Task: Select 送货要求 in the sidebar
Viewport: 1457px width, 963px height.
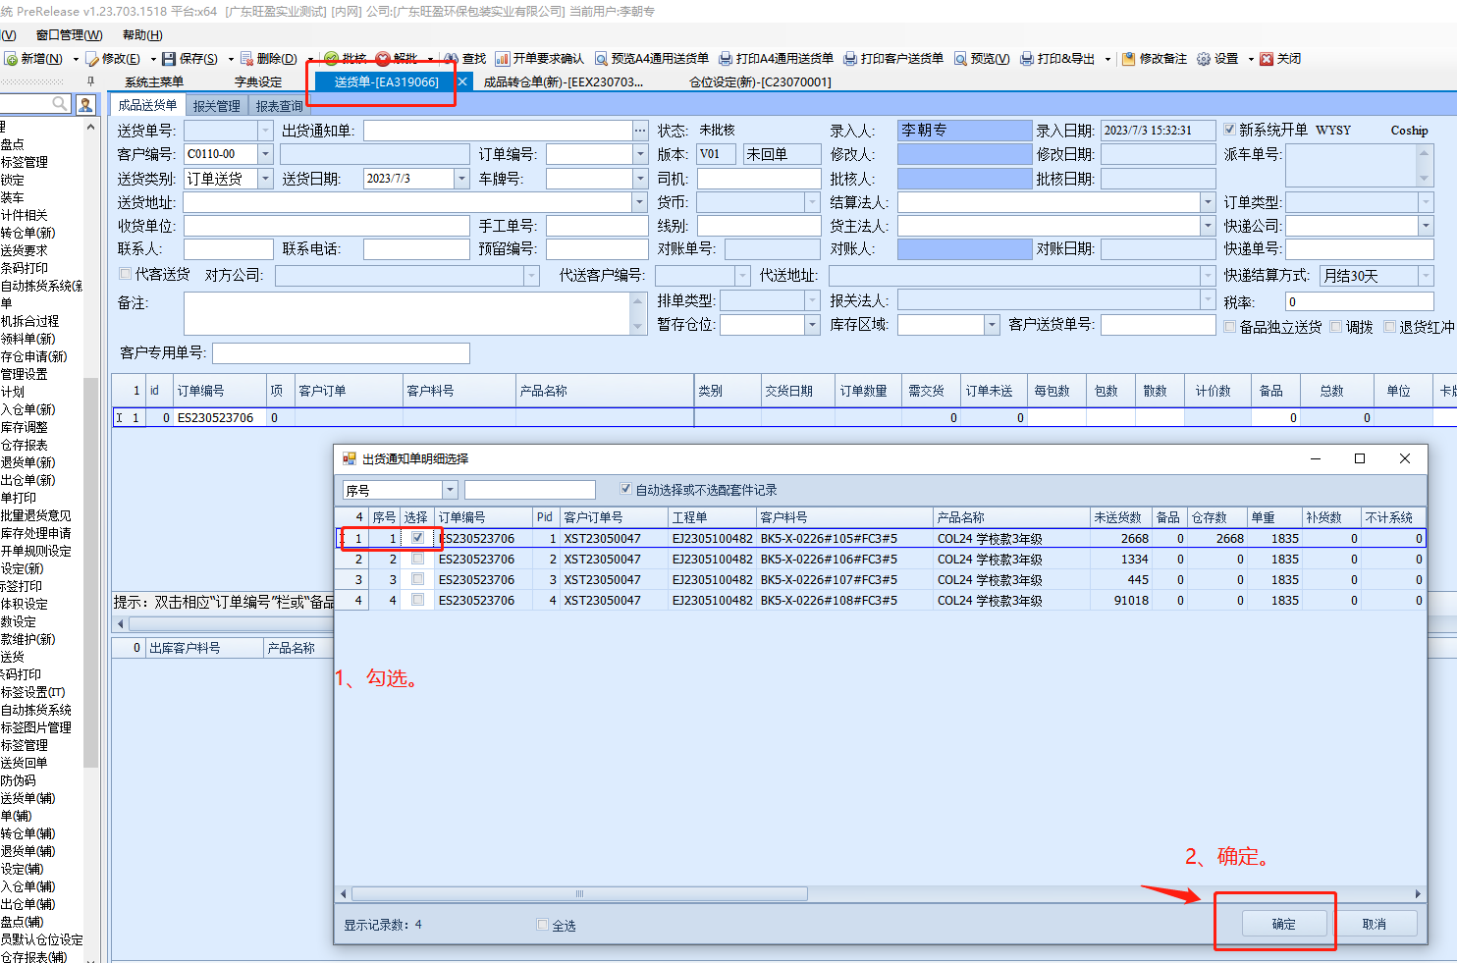Action: pyautogui.click(x=25, y=250)
